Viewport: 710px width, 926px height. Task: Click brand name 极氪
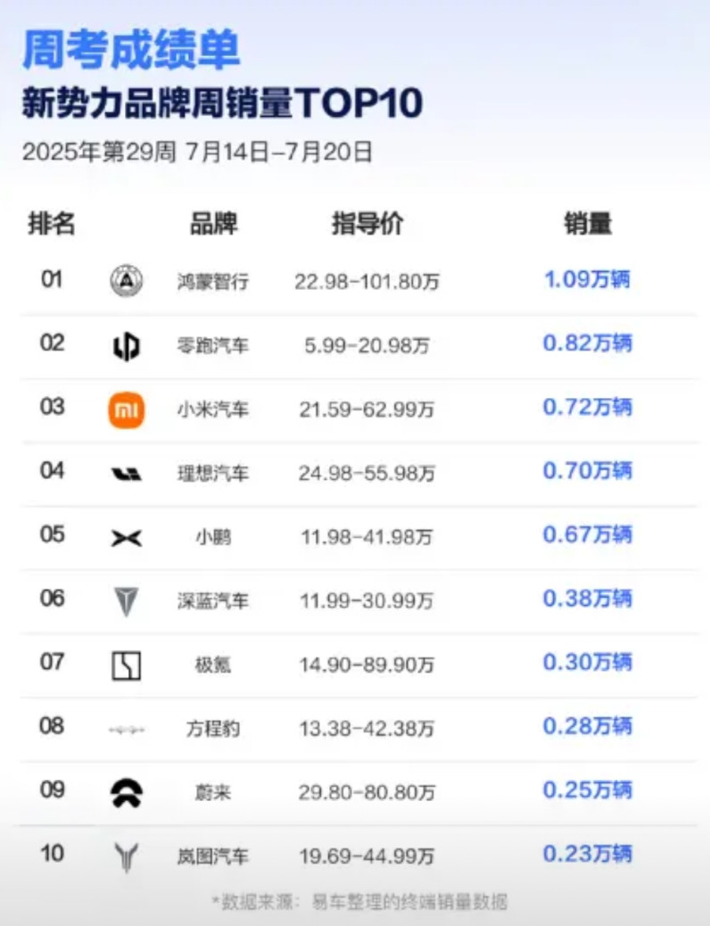(x=213, y=665)
